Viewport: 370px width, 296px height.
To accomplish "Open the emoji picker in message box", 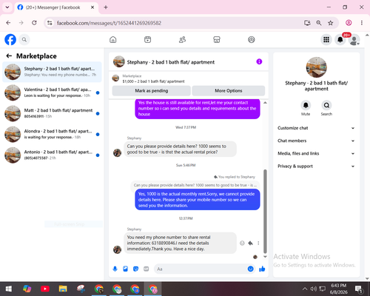I will [x=250, y=269].
